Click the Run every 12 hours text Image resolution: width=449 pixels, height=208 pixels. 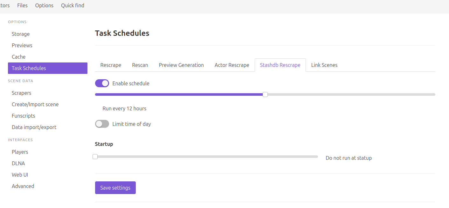point(124,108)
